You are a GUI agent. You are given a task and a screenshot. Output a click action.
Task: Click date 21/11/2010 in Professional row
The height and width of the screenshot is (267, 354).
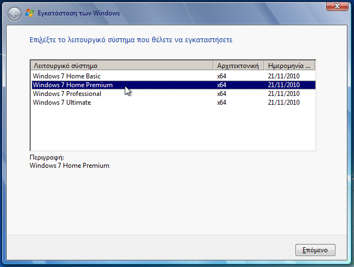click(283, 94)
